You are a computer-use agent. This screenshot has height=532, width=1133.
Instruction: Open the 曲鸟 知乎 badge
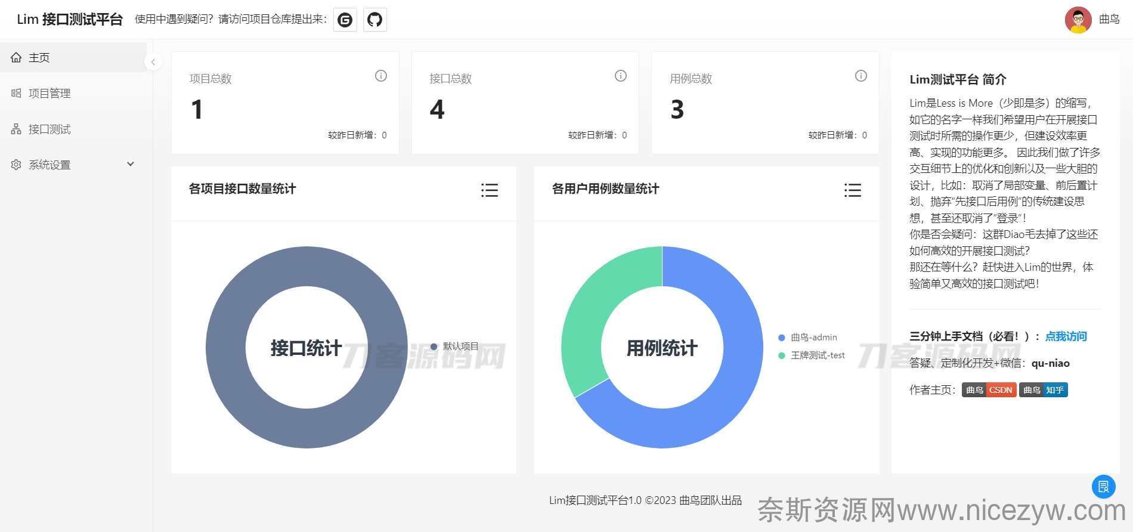[x=1043, y=390]
